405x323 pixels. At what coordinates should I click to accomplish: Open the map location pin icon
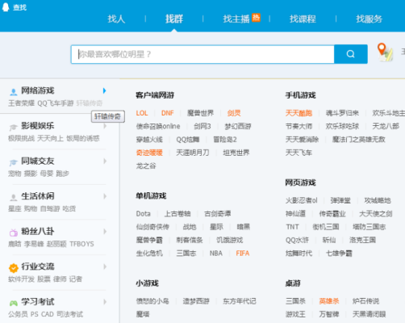(385, 52)
